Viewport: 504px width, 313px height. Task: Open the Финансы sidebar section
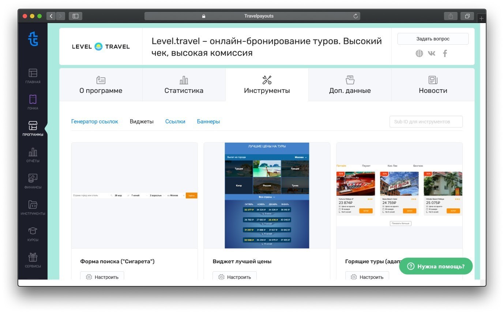(33, 181)
